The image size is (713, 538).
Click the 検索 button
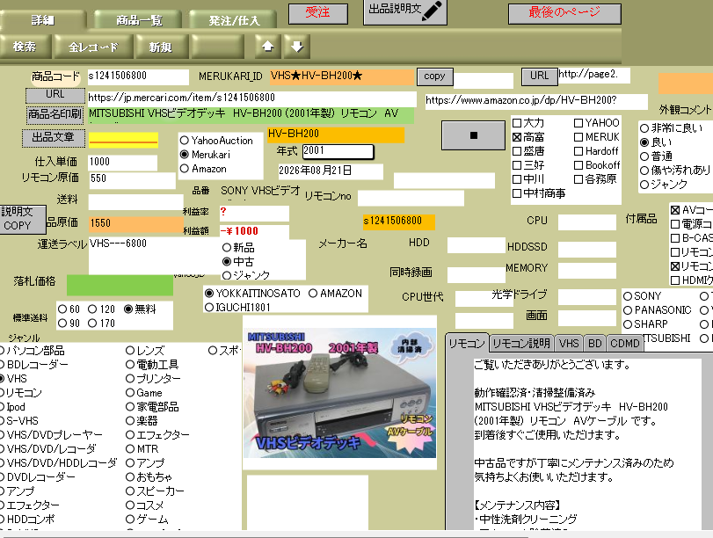click(25, 47)
